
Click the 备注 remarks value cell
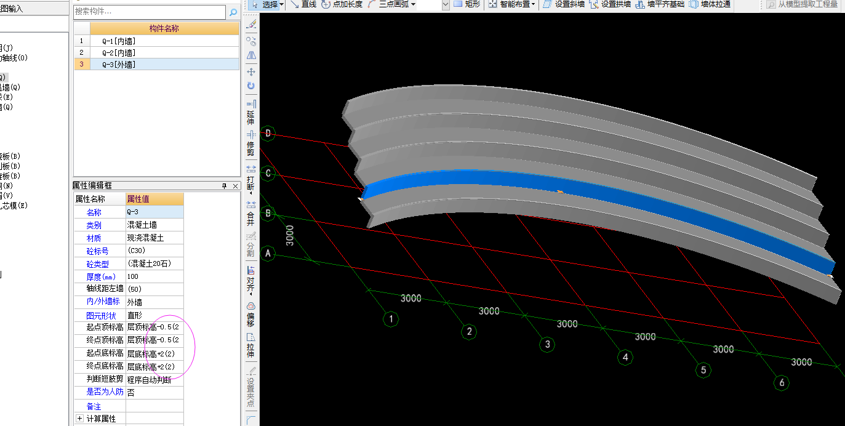click(154, 406)
